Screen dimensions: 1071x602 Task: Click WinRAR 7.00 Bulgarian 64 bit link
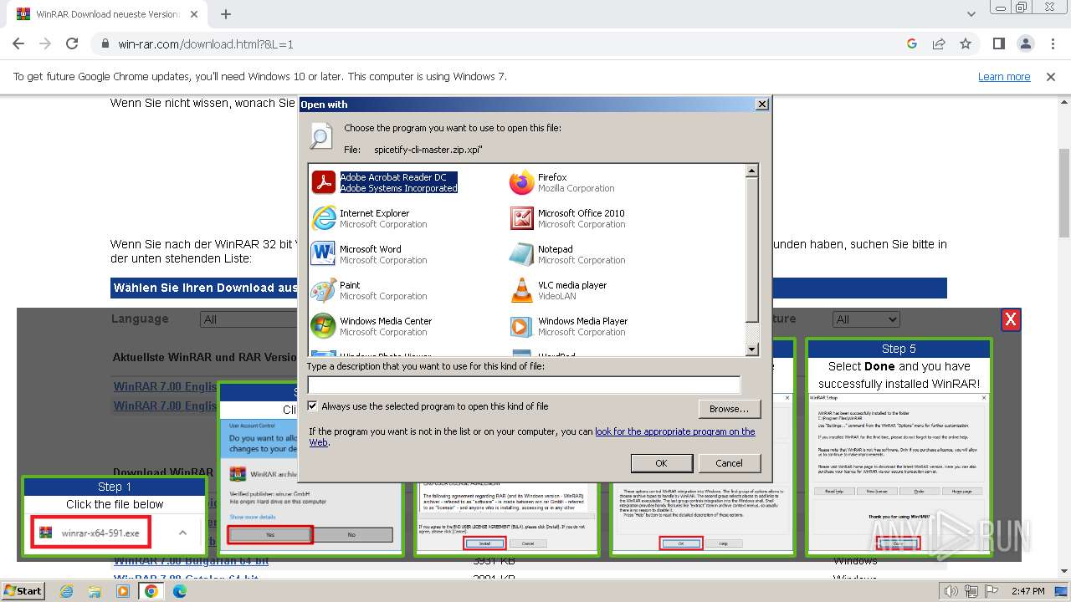click(192, 560)
